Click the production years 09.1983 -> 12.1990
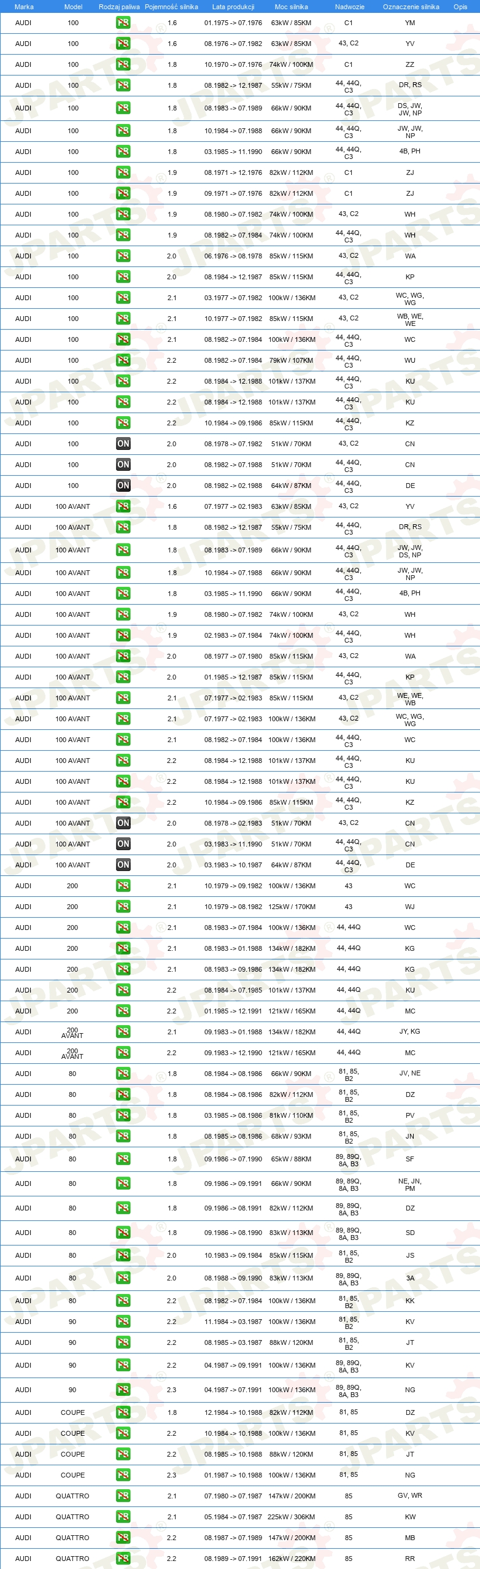Screen dimensions: 480x1569 (x=233, y=1053)
